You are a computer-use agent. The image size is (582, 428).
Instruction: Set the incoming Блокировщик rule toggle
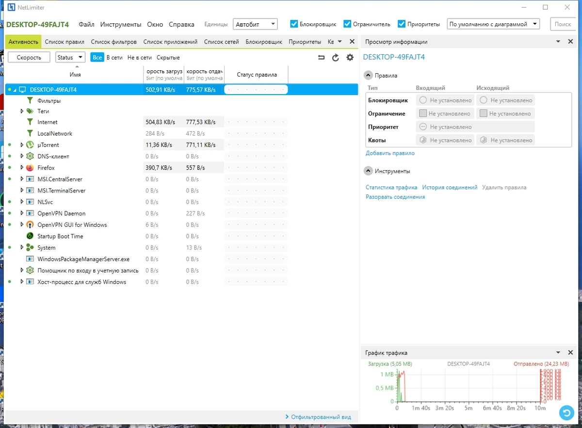pyautogui.click(x=445, y=100)
